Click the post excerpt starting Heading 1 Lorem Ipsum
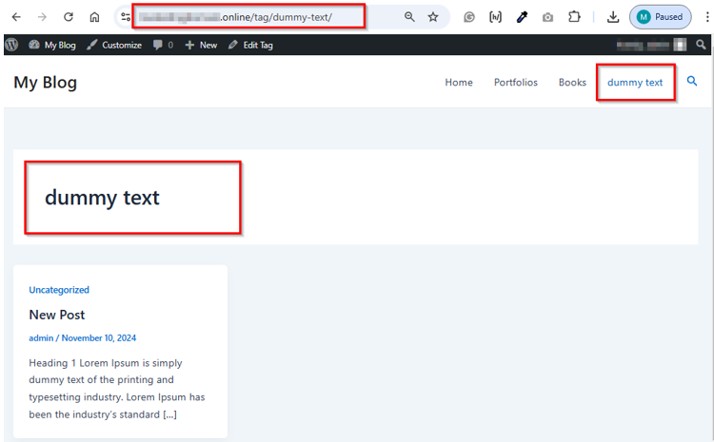Image resolution: width=714 pixels, height=442 pixels. [x=117, y=389]
